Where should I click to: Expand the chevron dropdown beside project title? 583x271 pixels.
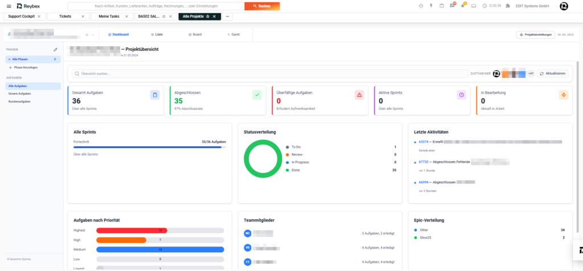pos(93,35)
